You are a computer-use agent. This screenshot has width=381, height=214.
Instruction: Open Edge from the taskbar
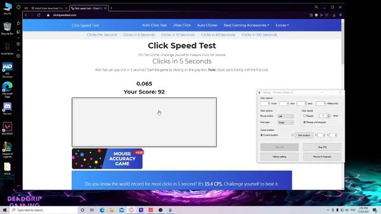[x=102, y=210]
